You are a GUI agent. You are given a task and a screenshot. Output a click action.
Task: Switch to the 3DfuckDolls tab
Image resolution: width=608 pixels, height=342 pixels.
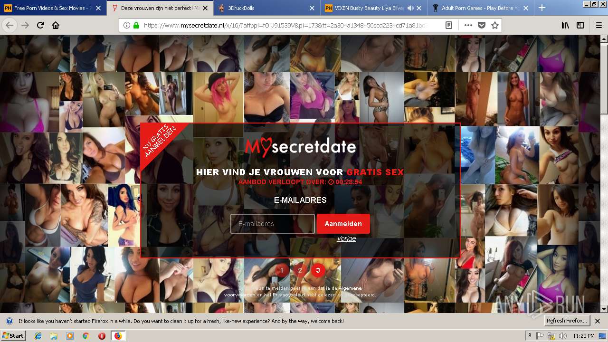point(267,8)
